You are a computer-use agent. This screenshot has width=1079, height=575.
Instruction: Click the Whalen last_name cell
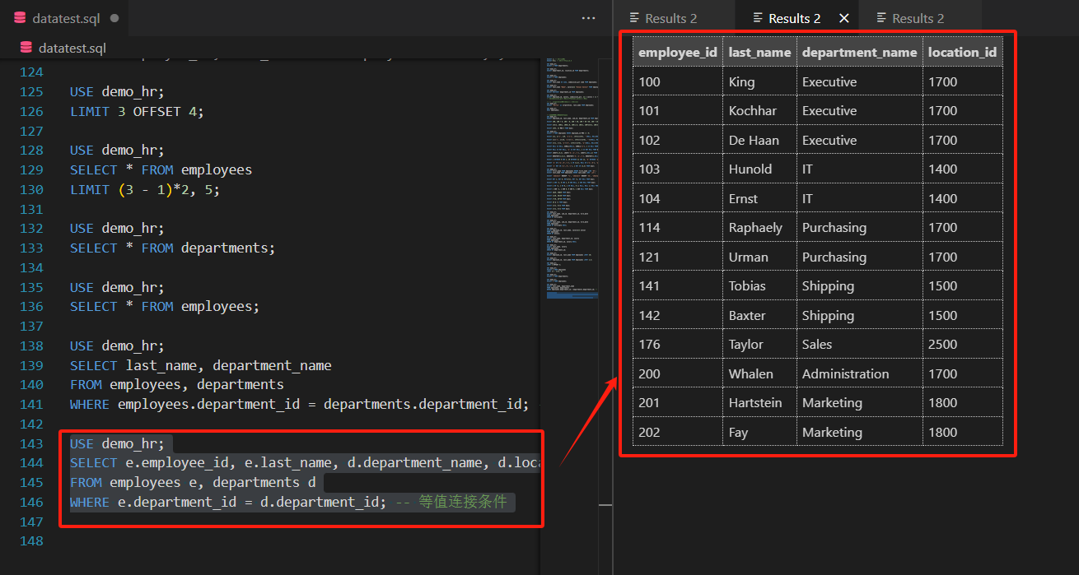point(759,373)
